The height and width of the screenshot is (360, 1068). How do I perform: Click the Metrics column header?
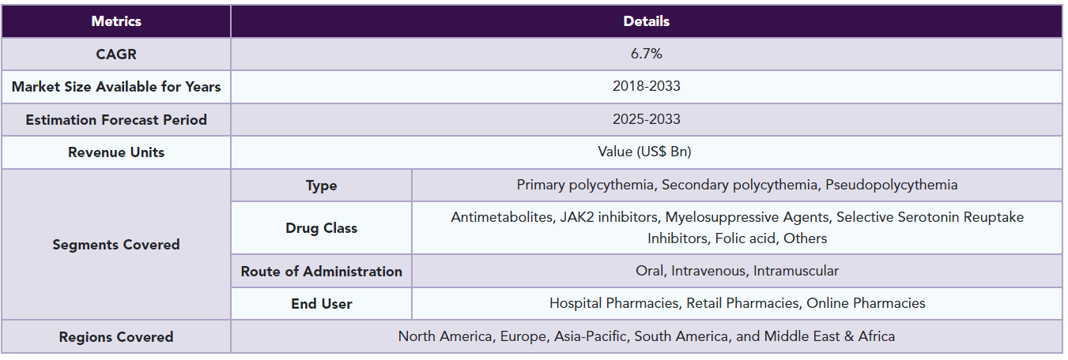pyautogui.click(x=116, y=21)
